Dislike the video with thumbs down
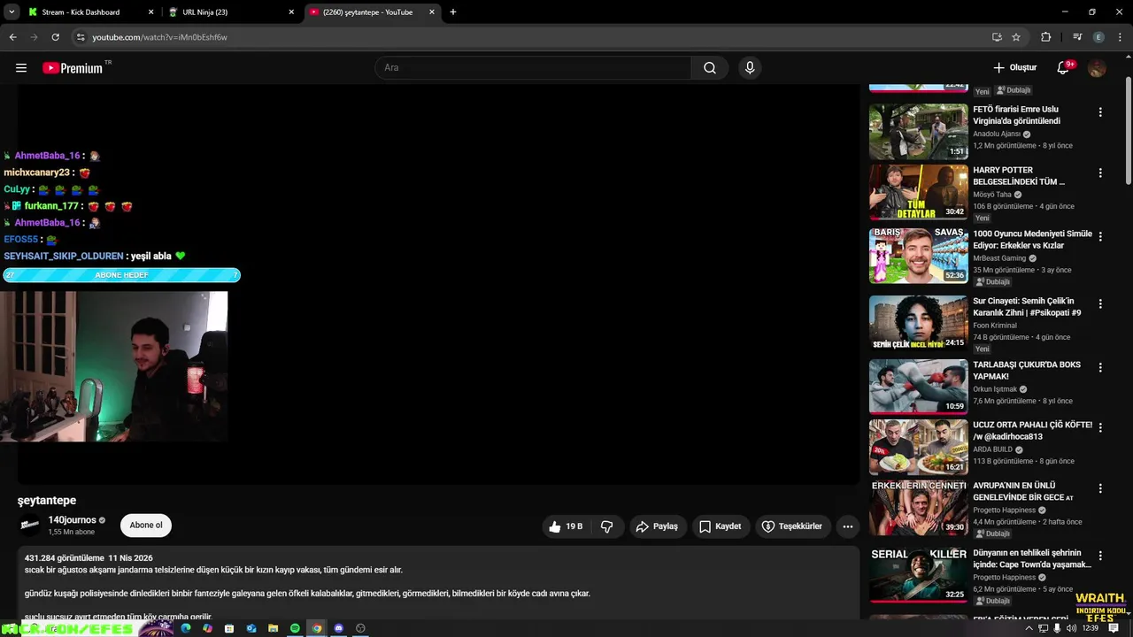Screen dimensions: 1133x637 [x=607, y=526]
